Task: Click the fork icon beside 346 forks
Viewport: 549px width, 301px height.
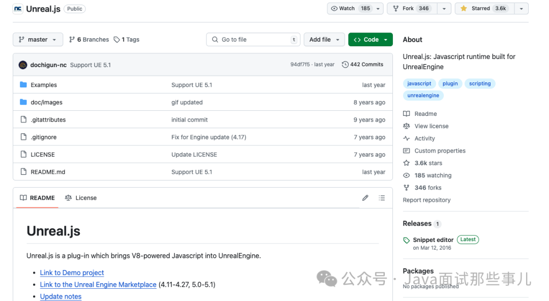Action: point(407,188)
